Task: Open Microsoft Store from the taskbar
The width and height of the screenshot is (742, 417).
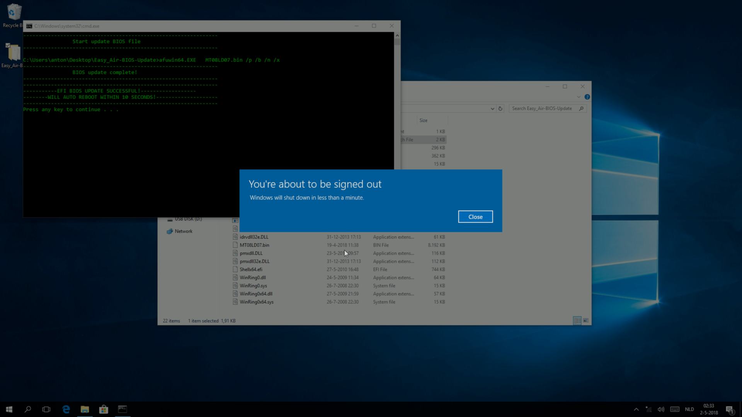Action: (104, 409)
